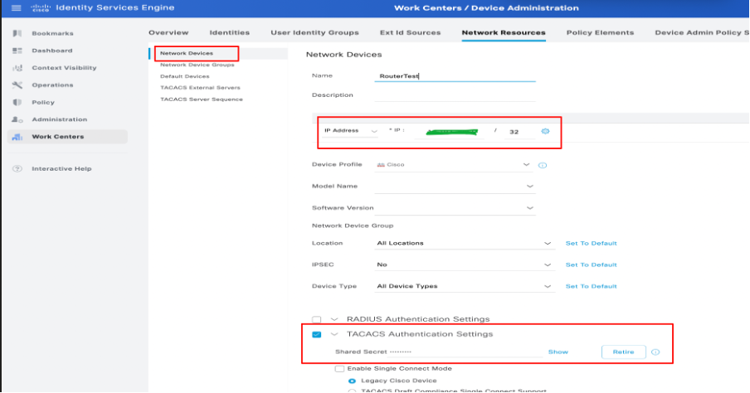Open Administration in the sidebar
Viewport: 750px width, 393px height.
coord(59,119)
